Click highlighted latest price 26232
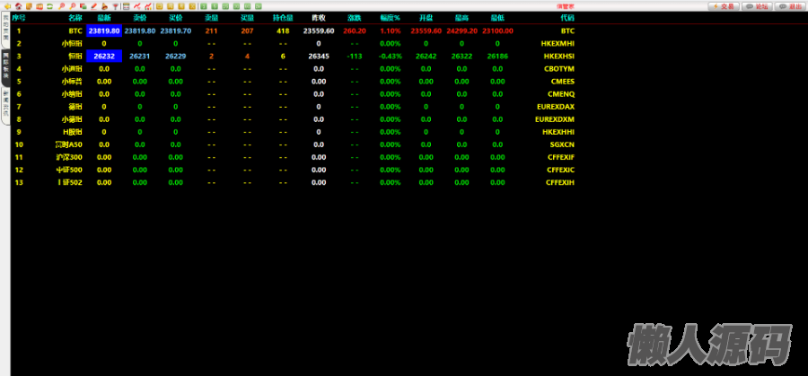This screenshot has width=808, height=376. click(x=104, y=57)
